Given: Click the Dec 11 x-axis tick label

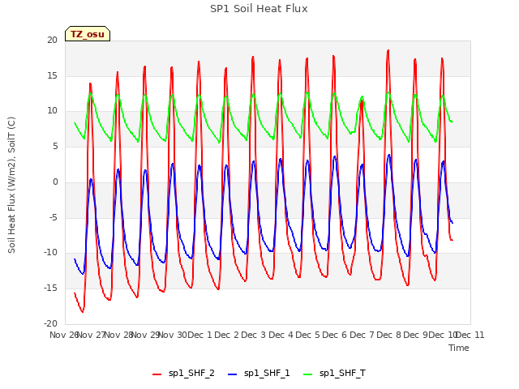Looking at the screenshot, I should click(470, 335).
